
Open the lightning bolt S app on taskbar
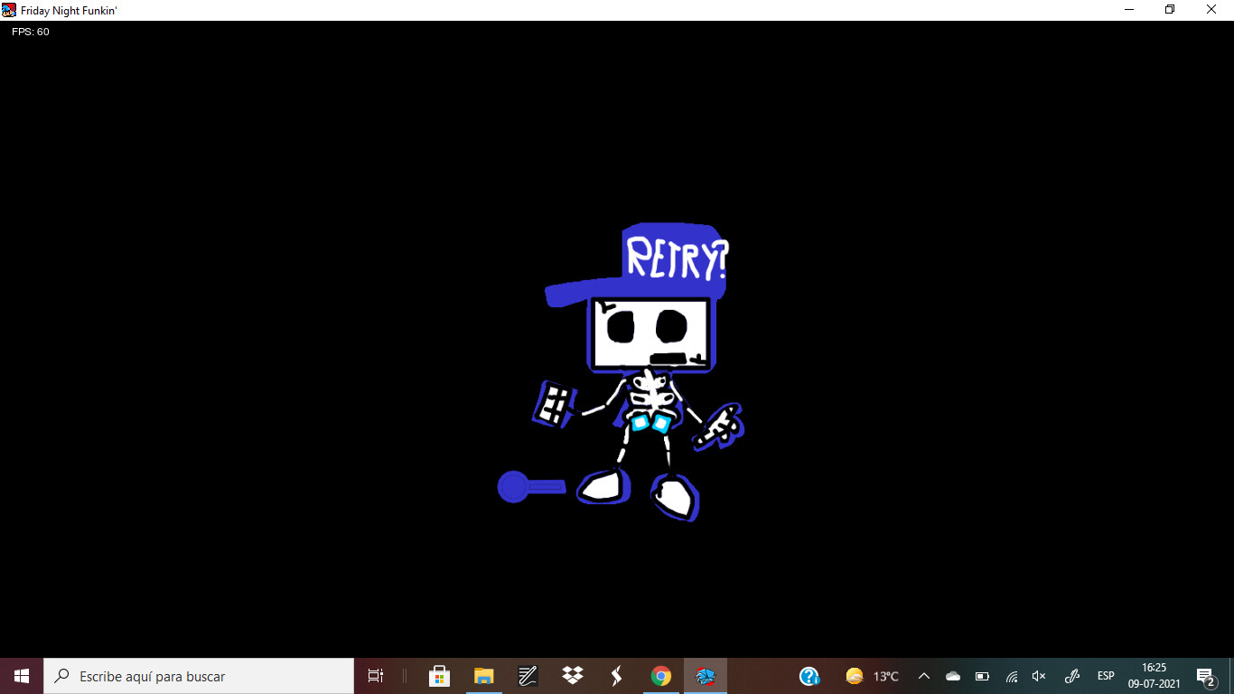click(x=616, y=675)
